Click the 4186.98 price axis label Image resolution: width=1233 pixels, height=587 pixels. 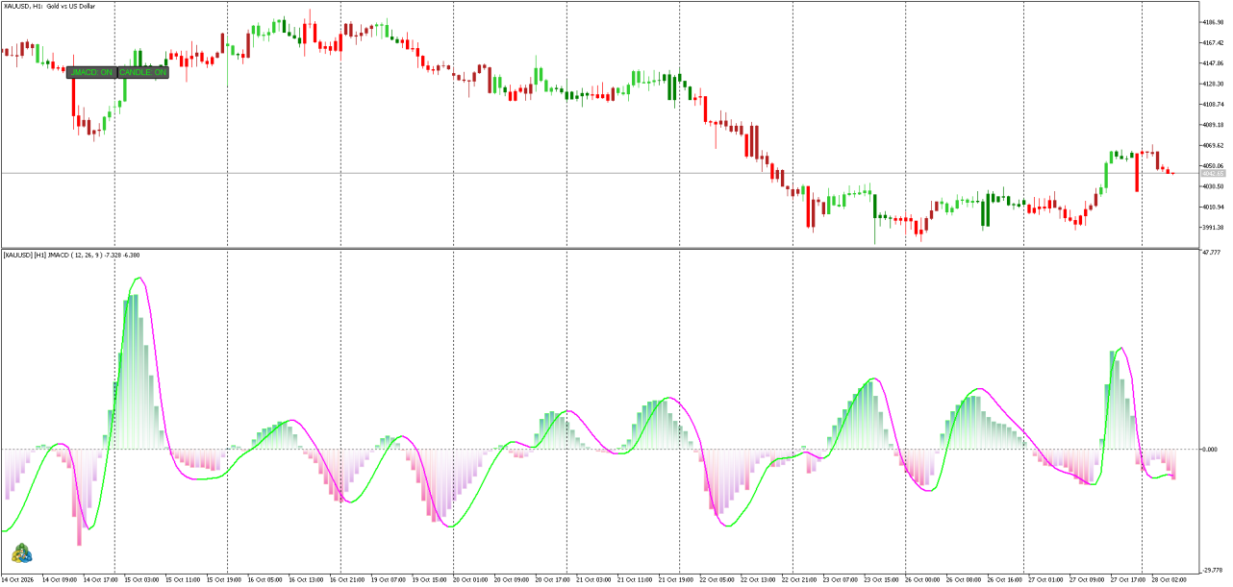(1212, 22)
